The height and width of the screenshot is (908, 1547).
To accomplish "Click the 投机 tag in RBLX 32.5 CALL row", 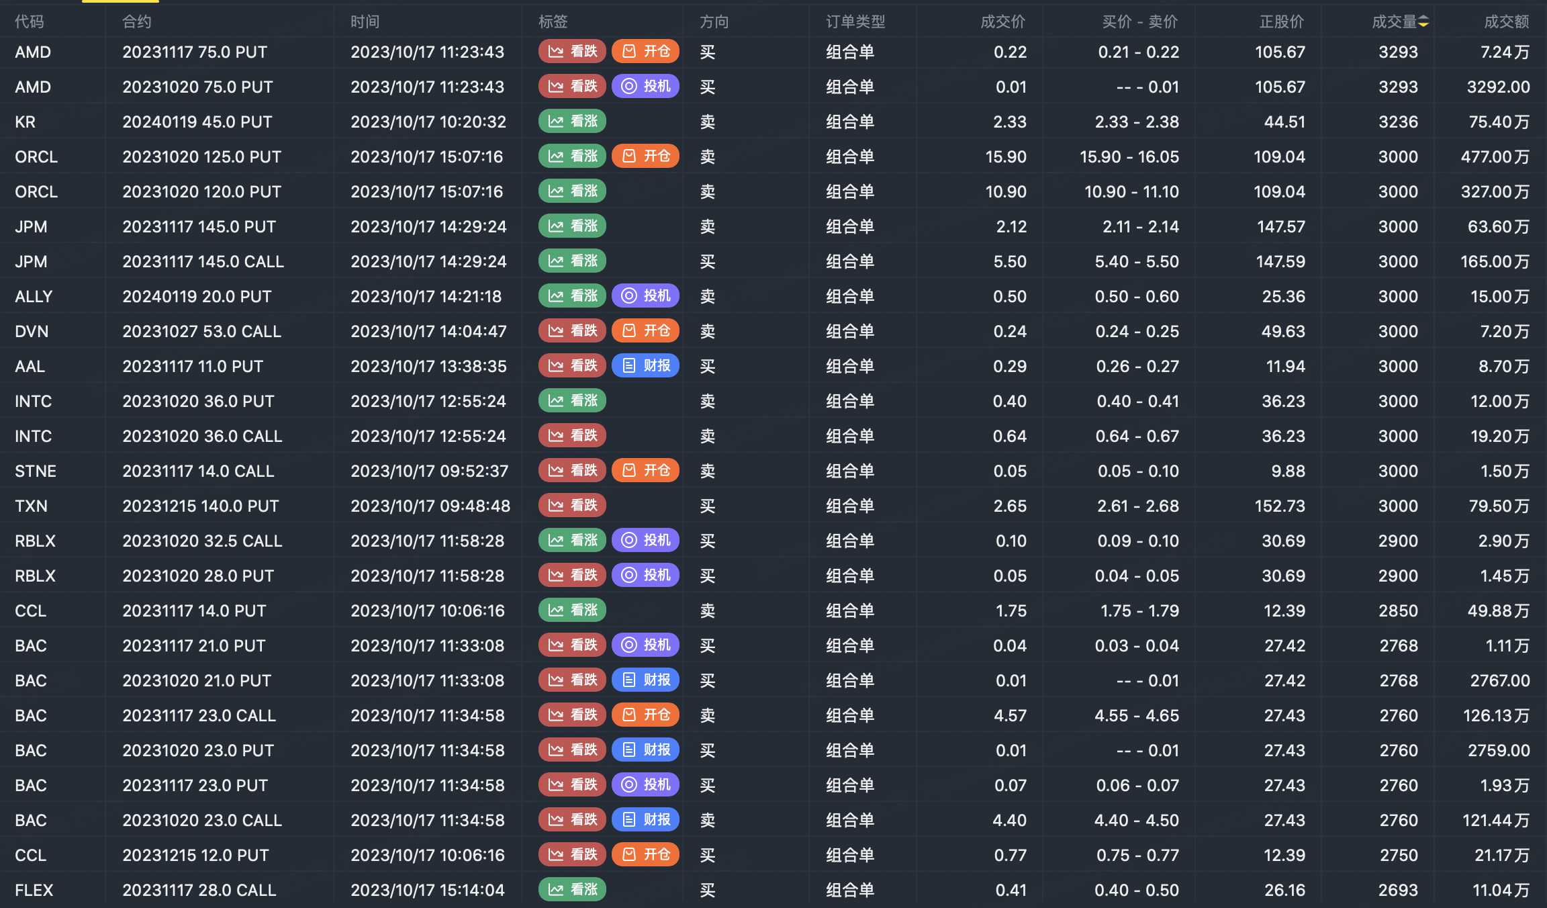I will [646, 541].
